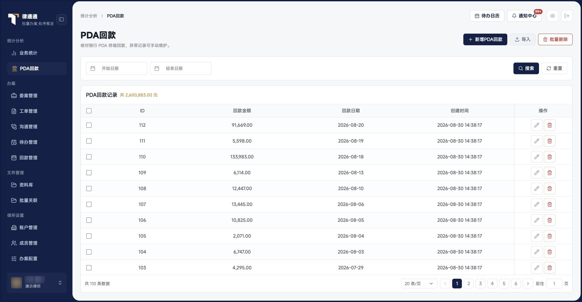Edit record ID 110 with pencil icon
The height and width of the screenshot is (302, 582).
tap(537, 157)
